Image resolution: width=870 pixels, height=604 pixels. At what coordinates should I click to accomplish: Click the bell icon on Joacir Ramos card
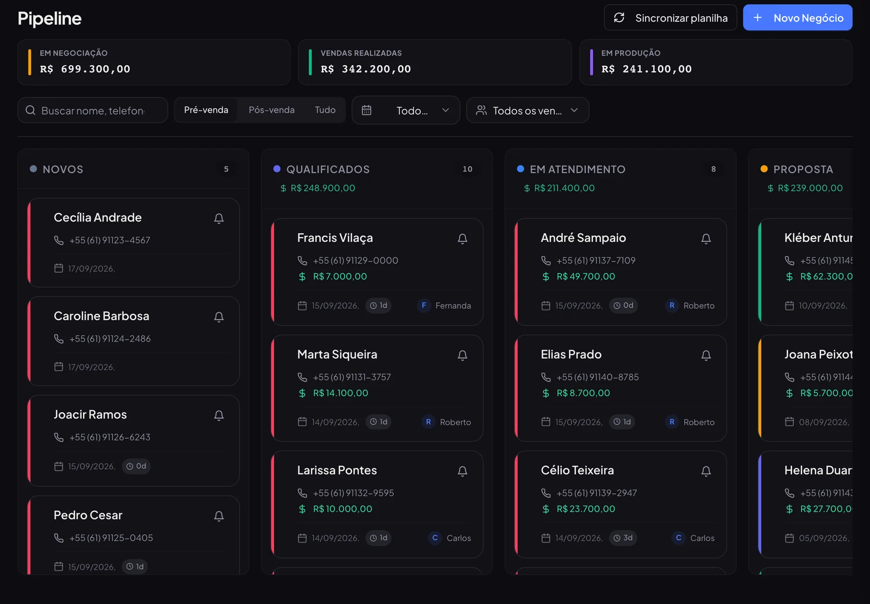[x=219, y=415]
